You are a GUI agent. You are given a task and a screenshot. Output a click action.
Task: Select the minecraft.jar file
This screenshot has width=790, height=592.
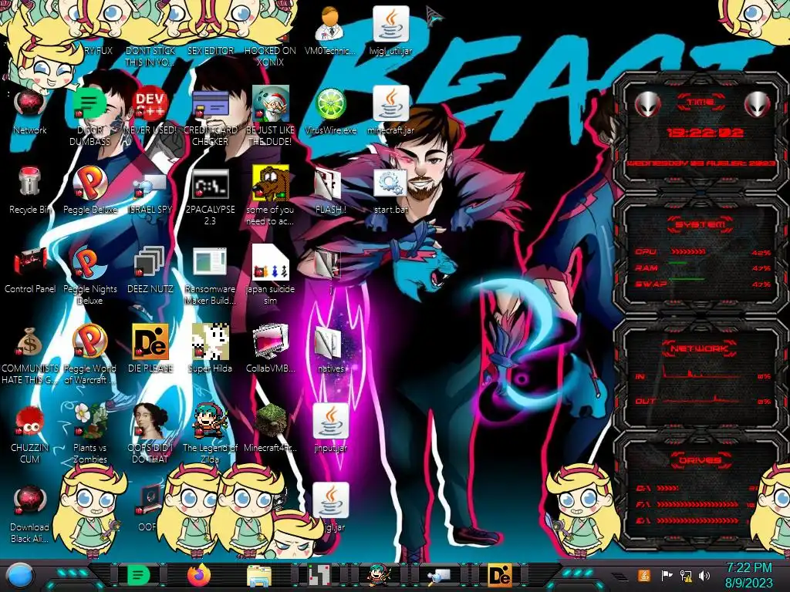pos(391,103)
